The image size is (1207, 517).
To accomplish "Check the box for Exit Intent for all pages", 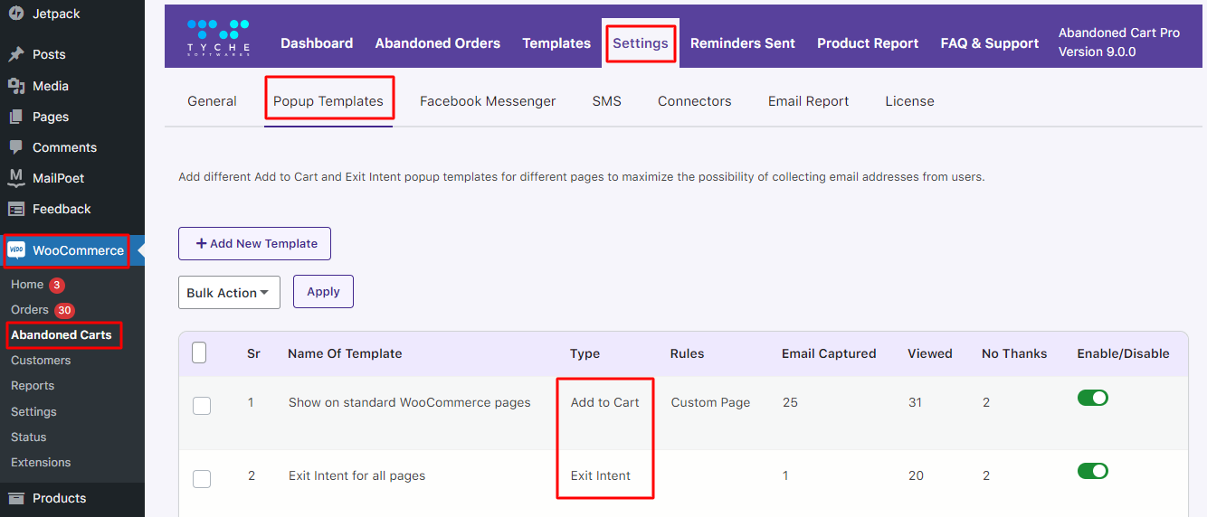I will (x=202, y=478).
